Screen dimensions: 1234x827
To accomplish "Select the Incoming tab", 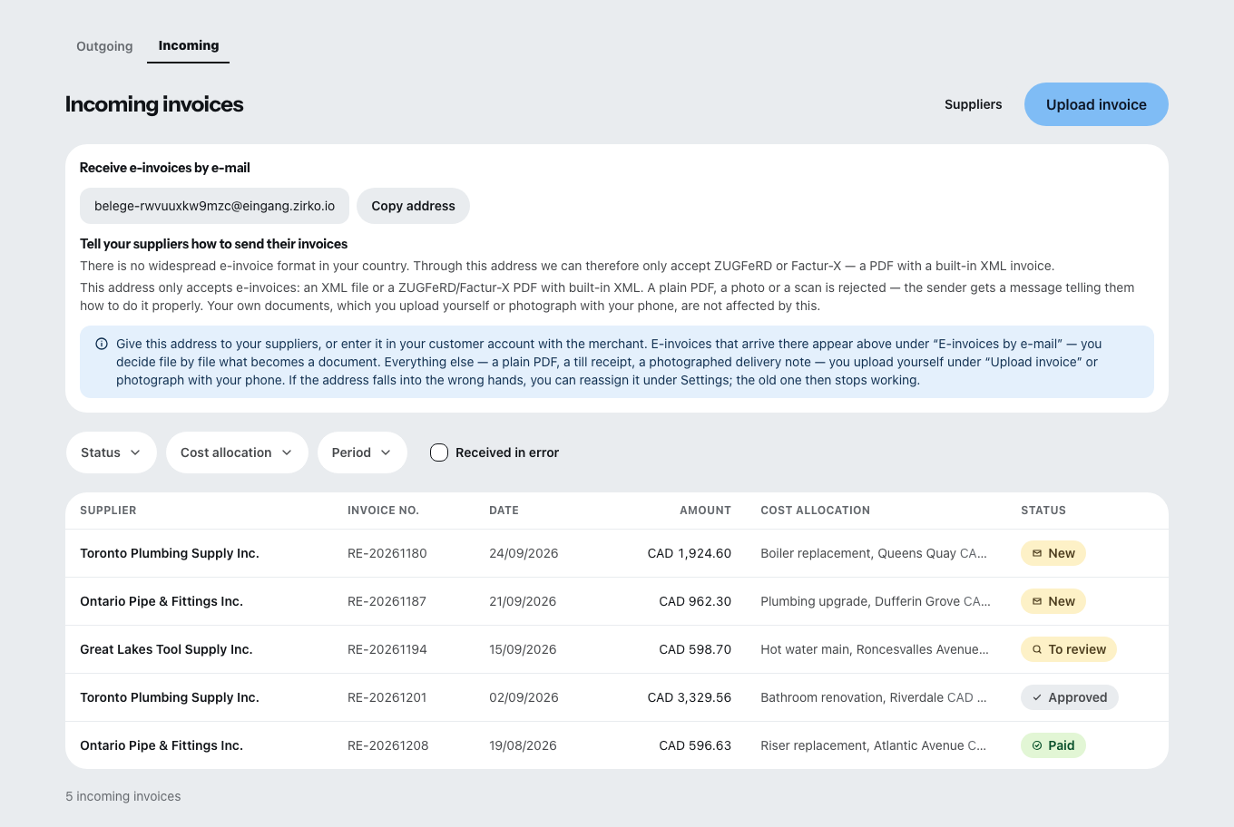I will pyautogui.click(x=189, y=45).
